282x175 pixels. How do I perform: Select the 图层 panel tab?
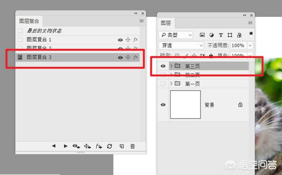point(166,23)
